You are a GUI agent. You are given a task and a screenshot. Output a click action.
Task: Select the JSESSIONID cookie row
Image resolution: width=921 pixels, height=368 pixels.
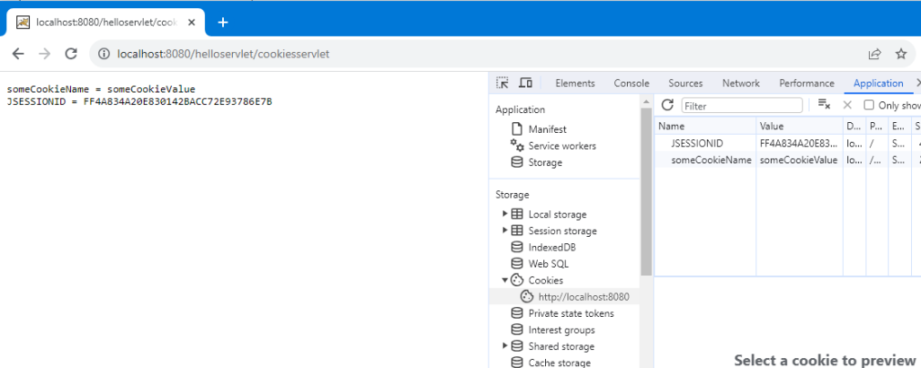coord(788,143)
